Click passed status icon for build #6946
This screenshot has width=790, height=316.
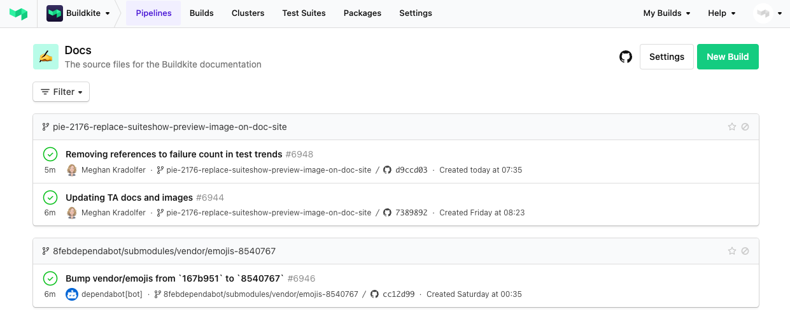click(50, 278)
